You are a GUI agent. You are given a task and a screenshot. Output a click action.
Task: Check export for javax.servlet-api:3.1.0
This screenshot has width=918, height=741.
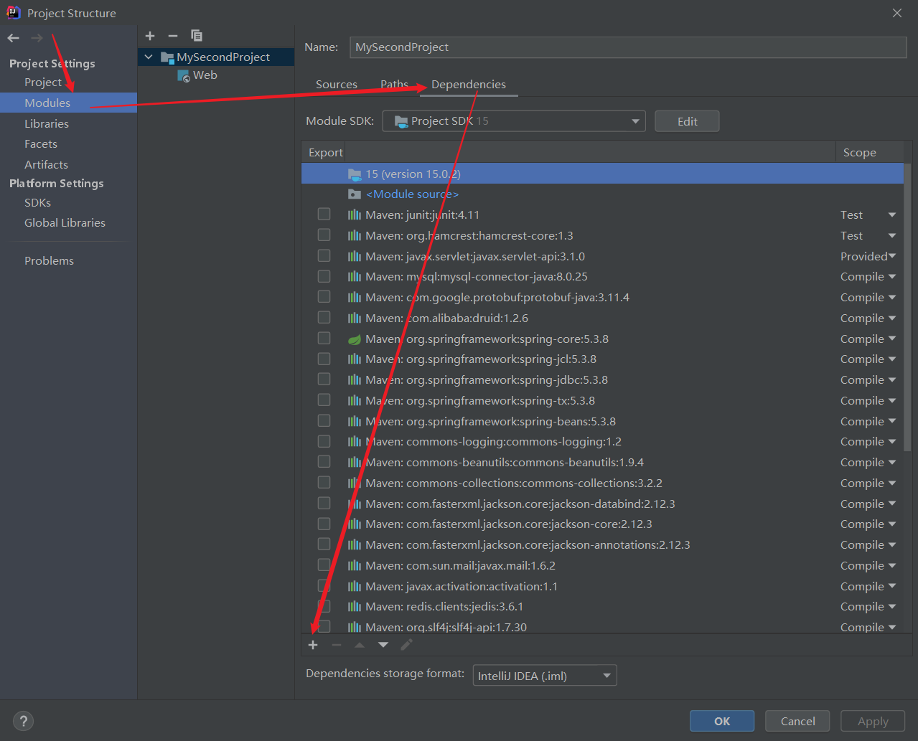click(324, 256)
